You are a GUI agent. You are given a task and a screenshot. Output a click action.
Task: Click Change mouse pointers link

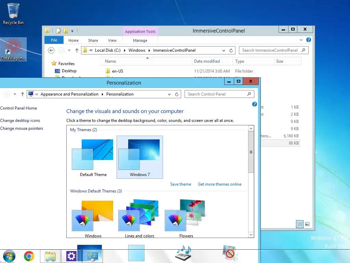[22, 129]
